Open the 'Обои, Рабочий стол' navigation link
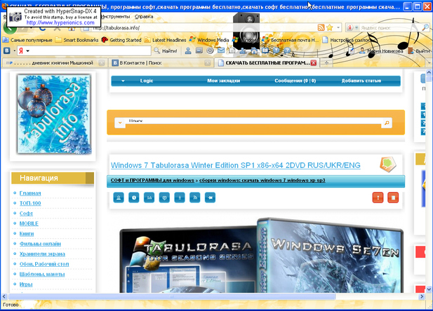The image size is (433, 311). 44,264
